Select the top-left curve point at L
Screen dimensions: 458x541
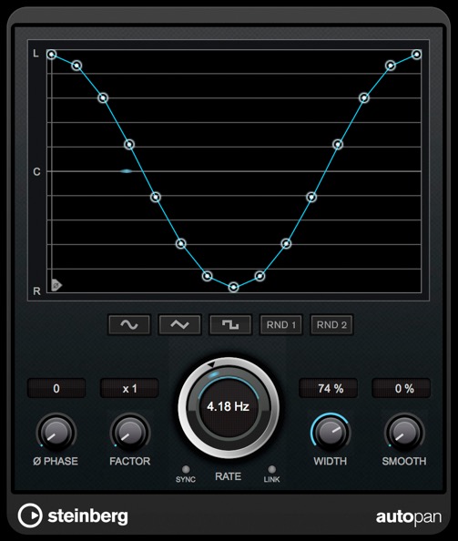click(x=51, y=55)
